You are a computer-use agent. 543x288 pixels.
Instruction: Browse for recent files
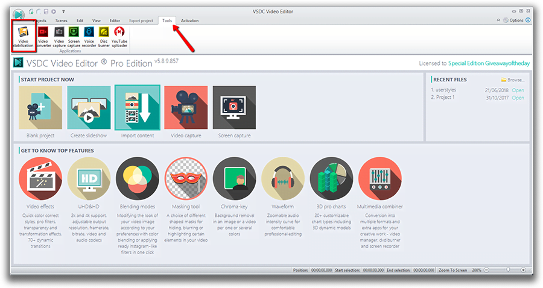pos(513,80)
